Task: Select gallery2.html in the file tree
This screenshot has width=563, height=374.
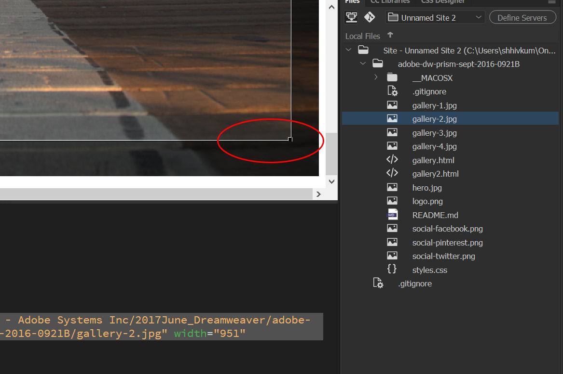Action: coord(435,173)
